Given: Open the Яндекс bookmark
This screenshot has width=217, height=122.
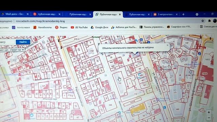Looking at the screenshot, I should (61, 27).
